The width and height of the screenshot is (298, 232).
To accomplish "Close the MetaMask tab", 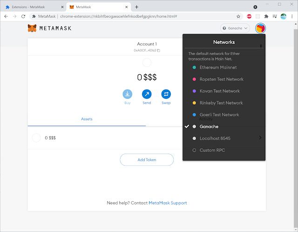I will [126, 7].
